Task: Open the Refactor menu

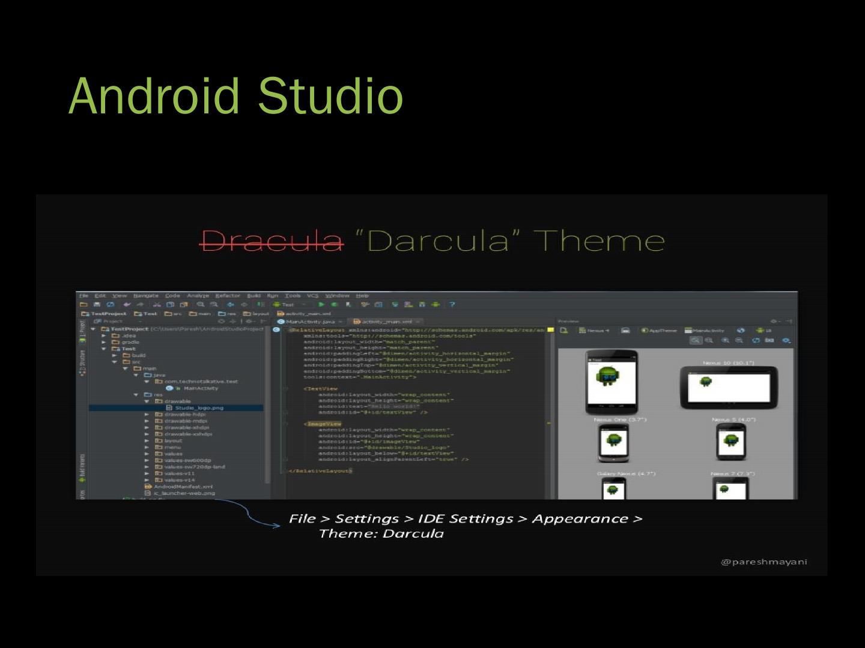Action: coord(228,296)
